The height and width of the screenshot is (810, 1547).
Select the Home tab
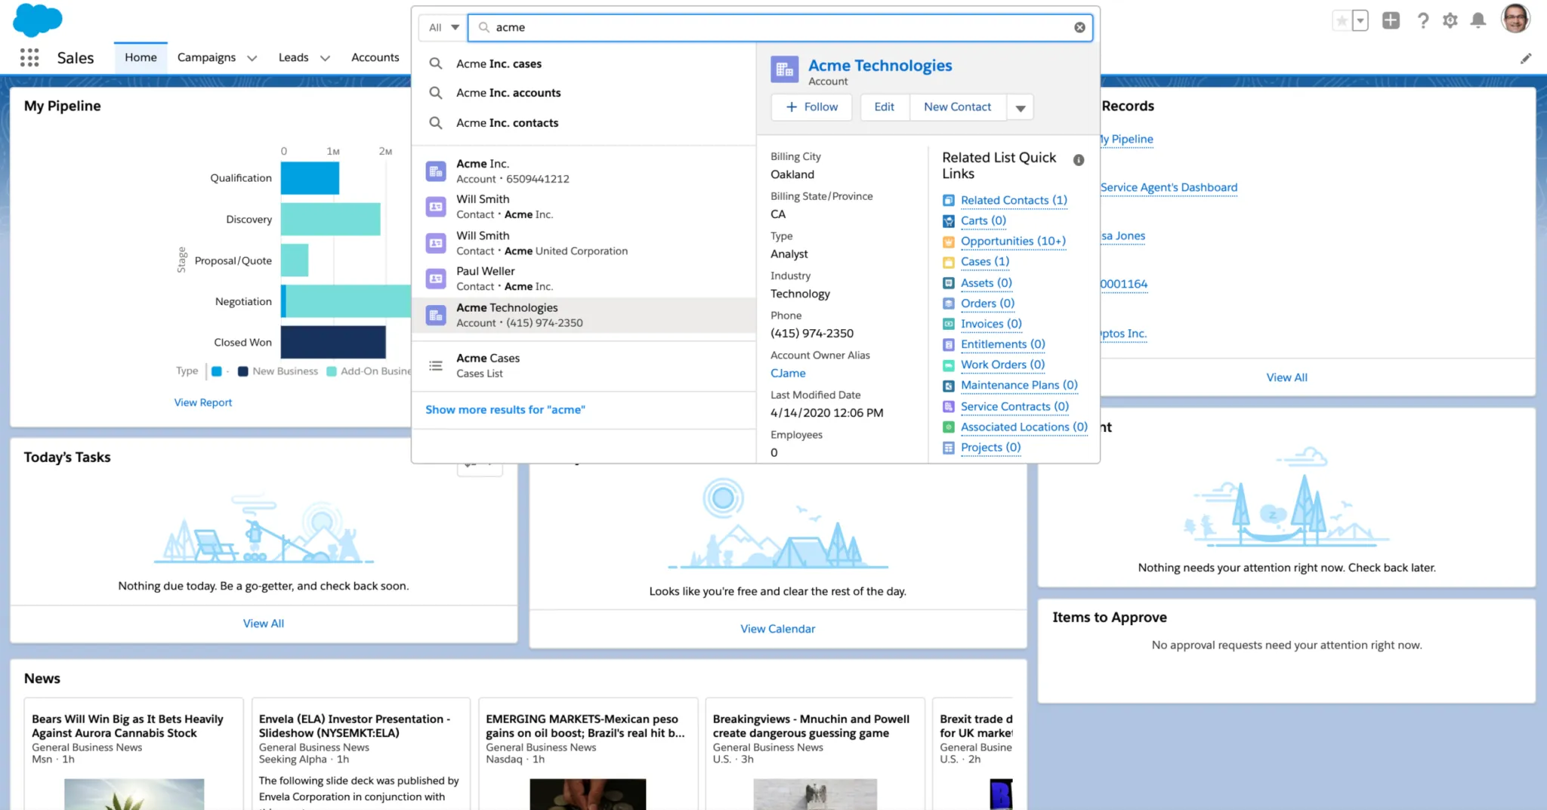coord(140,57)
